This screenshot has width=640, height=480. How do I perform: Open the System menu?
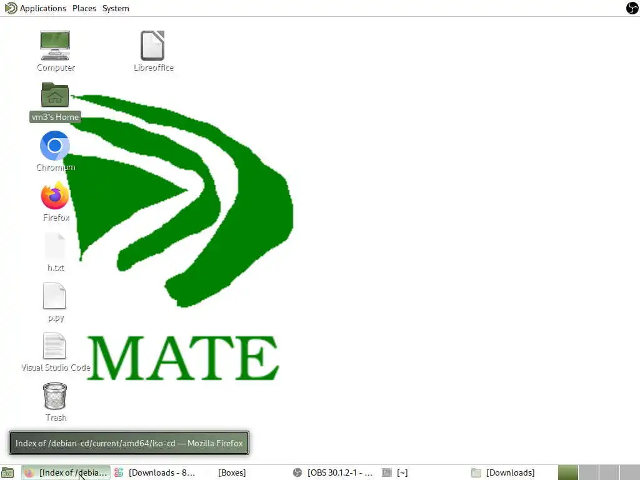[x=116, y=8]
